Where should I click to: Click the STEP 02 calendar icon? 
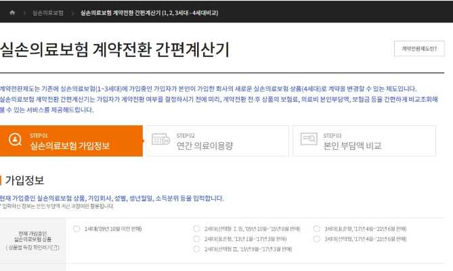point(160,139)
